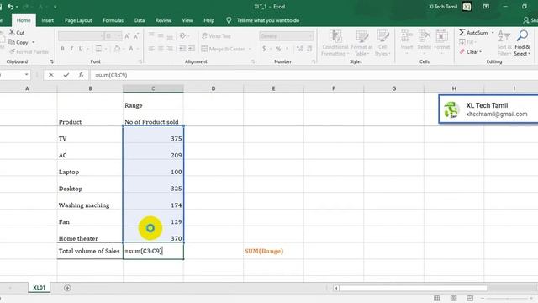Click the Ribbon Display Options icon in the title bar
This screenshot has height=303, width=538.
coord(486,7)
